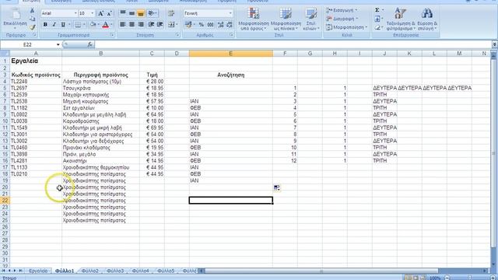Open the font size 10 dropdown
This screenshot has width=498, height=280.
click(x=93, y=13)
